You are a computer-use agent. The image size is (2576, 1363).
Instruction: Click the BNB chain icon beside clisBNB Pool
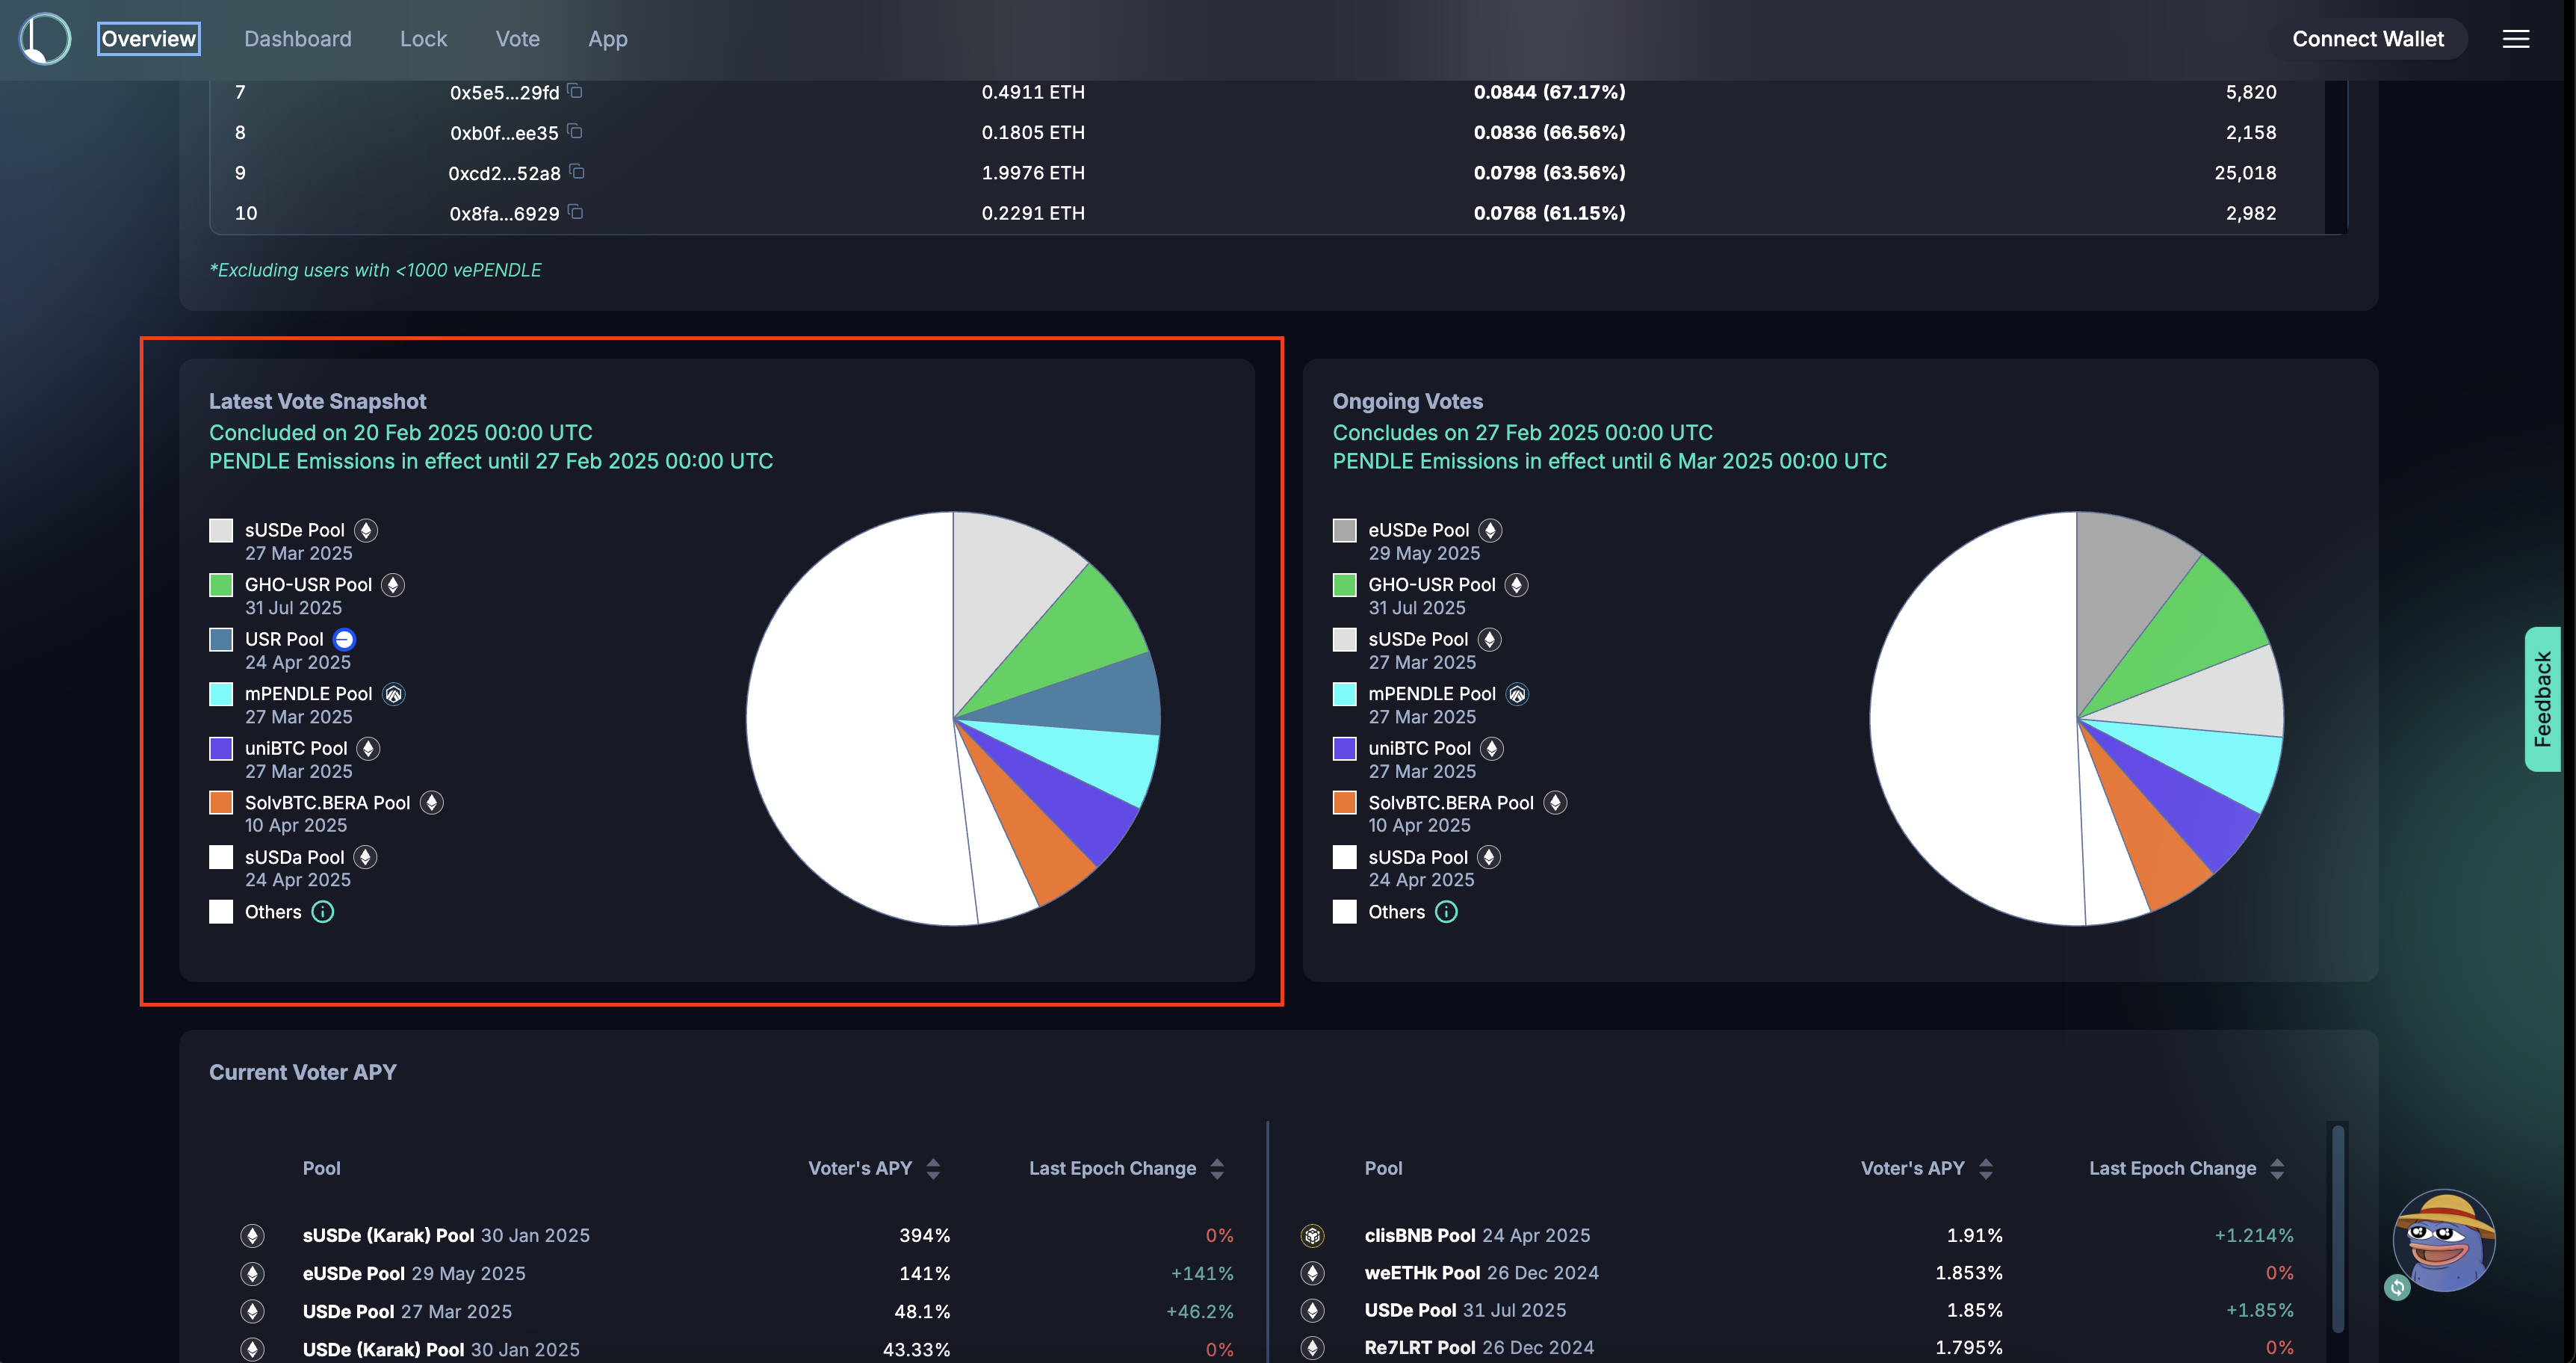pyautogui.click(x=1313, y=1235)
